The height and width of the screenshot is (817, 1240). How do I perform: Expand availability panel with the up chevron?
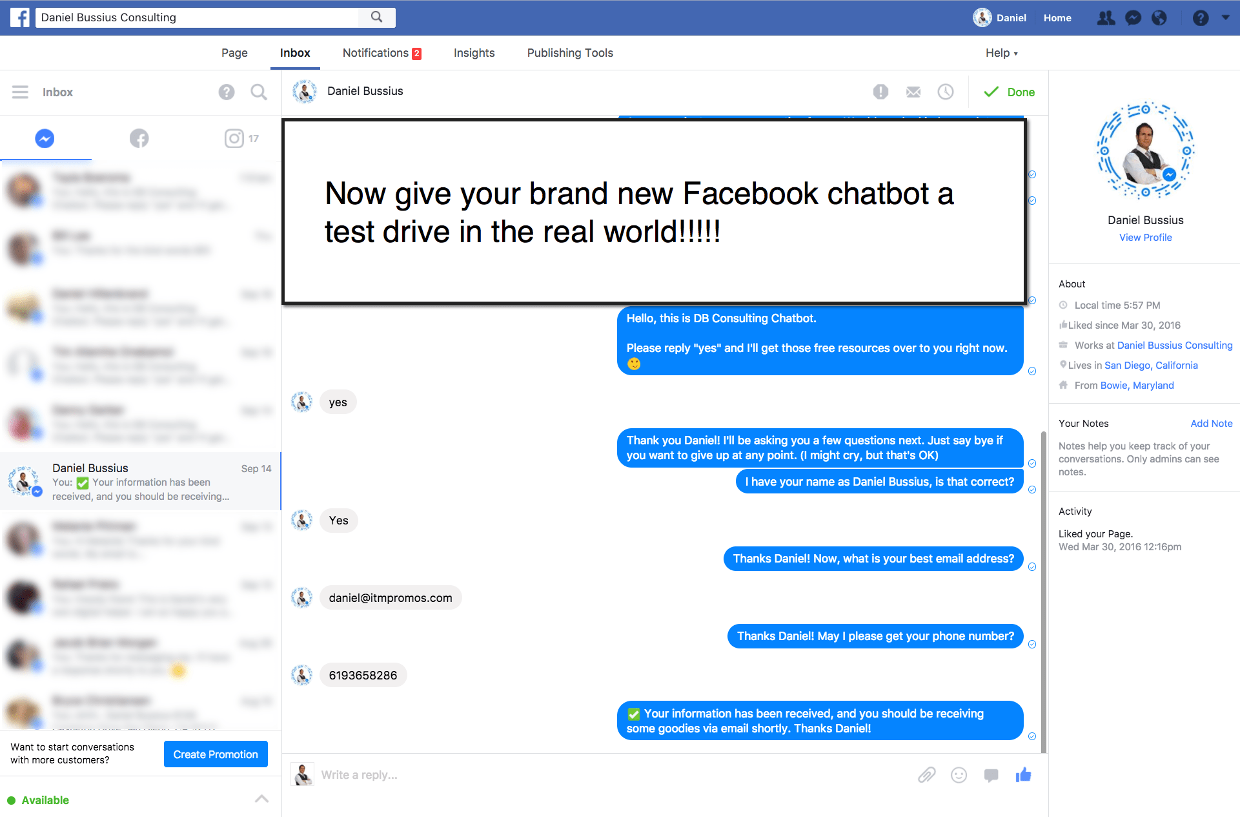click(261, 799)
